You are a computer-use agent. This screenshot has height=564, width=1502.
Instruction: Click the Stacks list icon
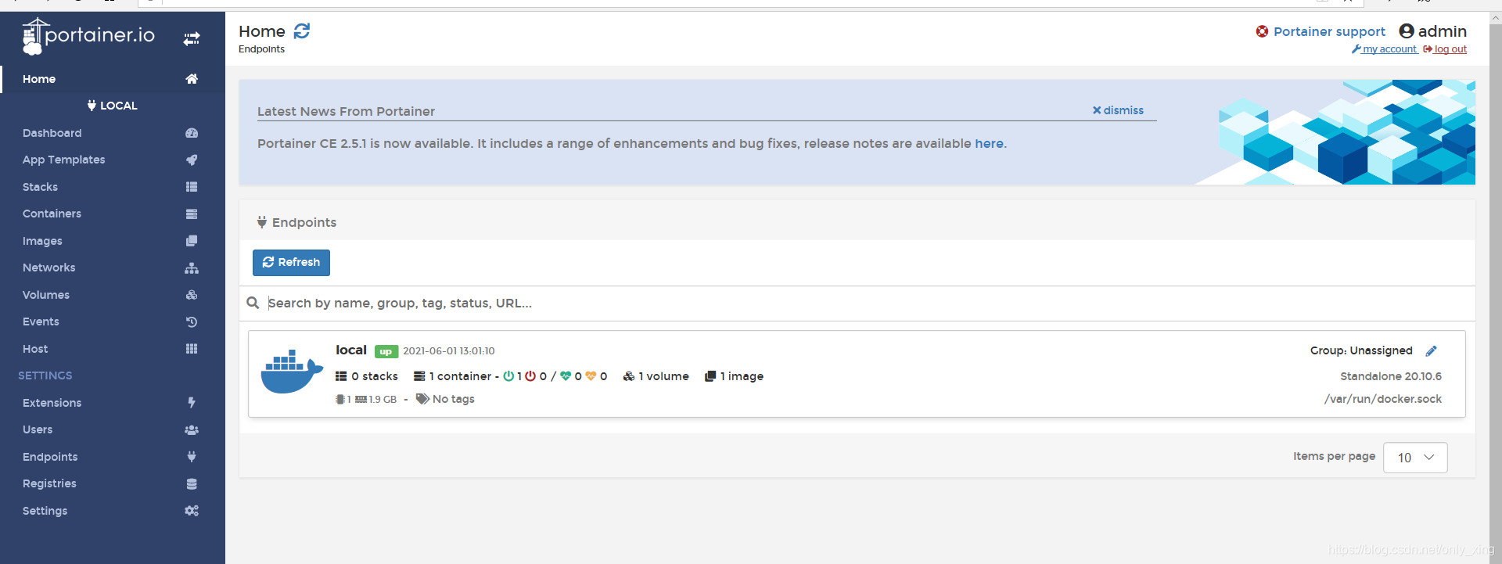coord(192,187)
